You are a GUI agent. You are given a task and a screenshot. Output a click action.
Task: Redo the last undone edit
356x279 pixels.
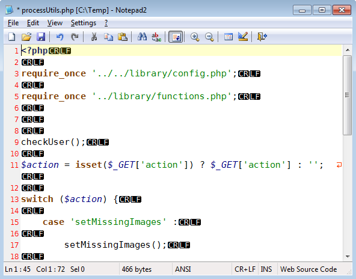coord(75,37)
